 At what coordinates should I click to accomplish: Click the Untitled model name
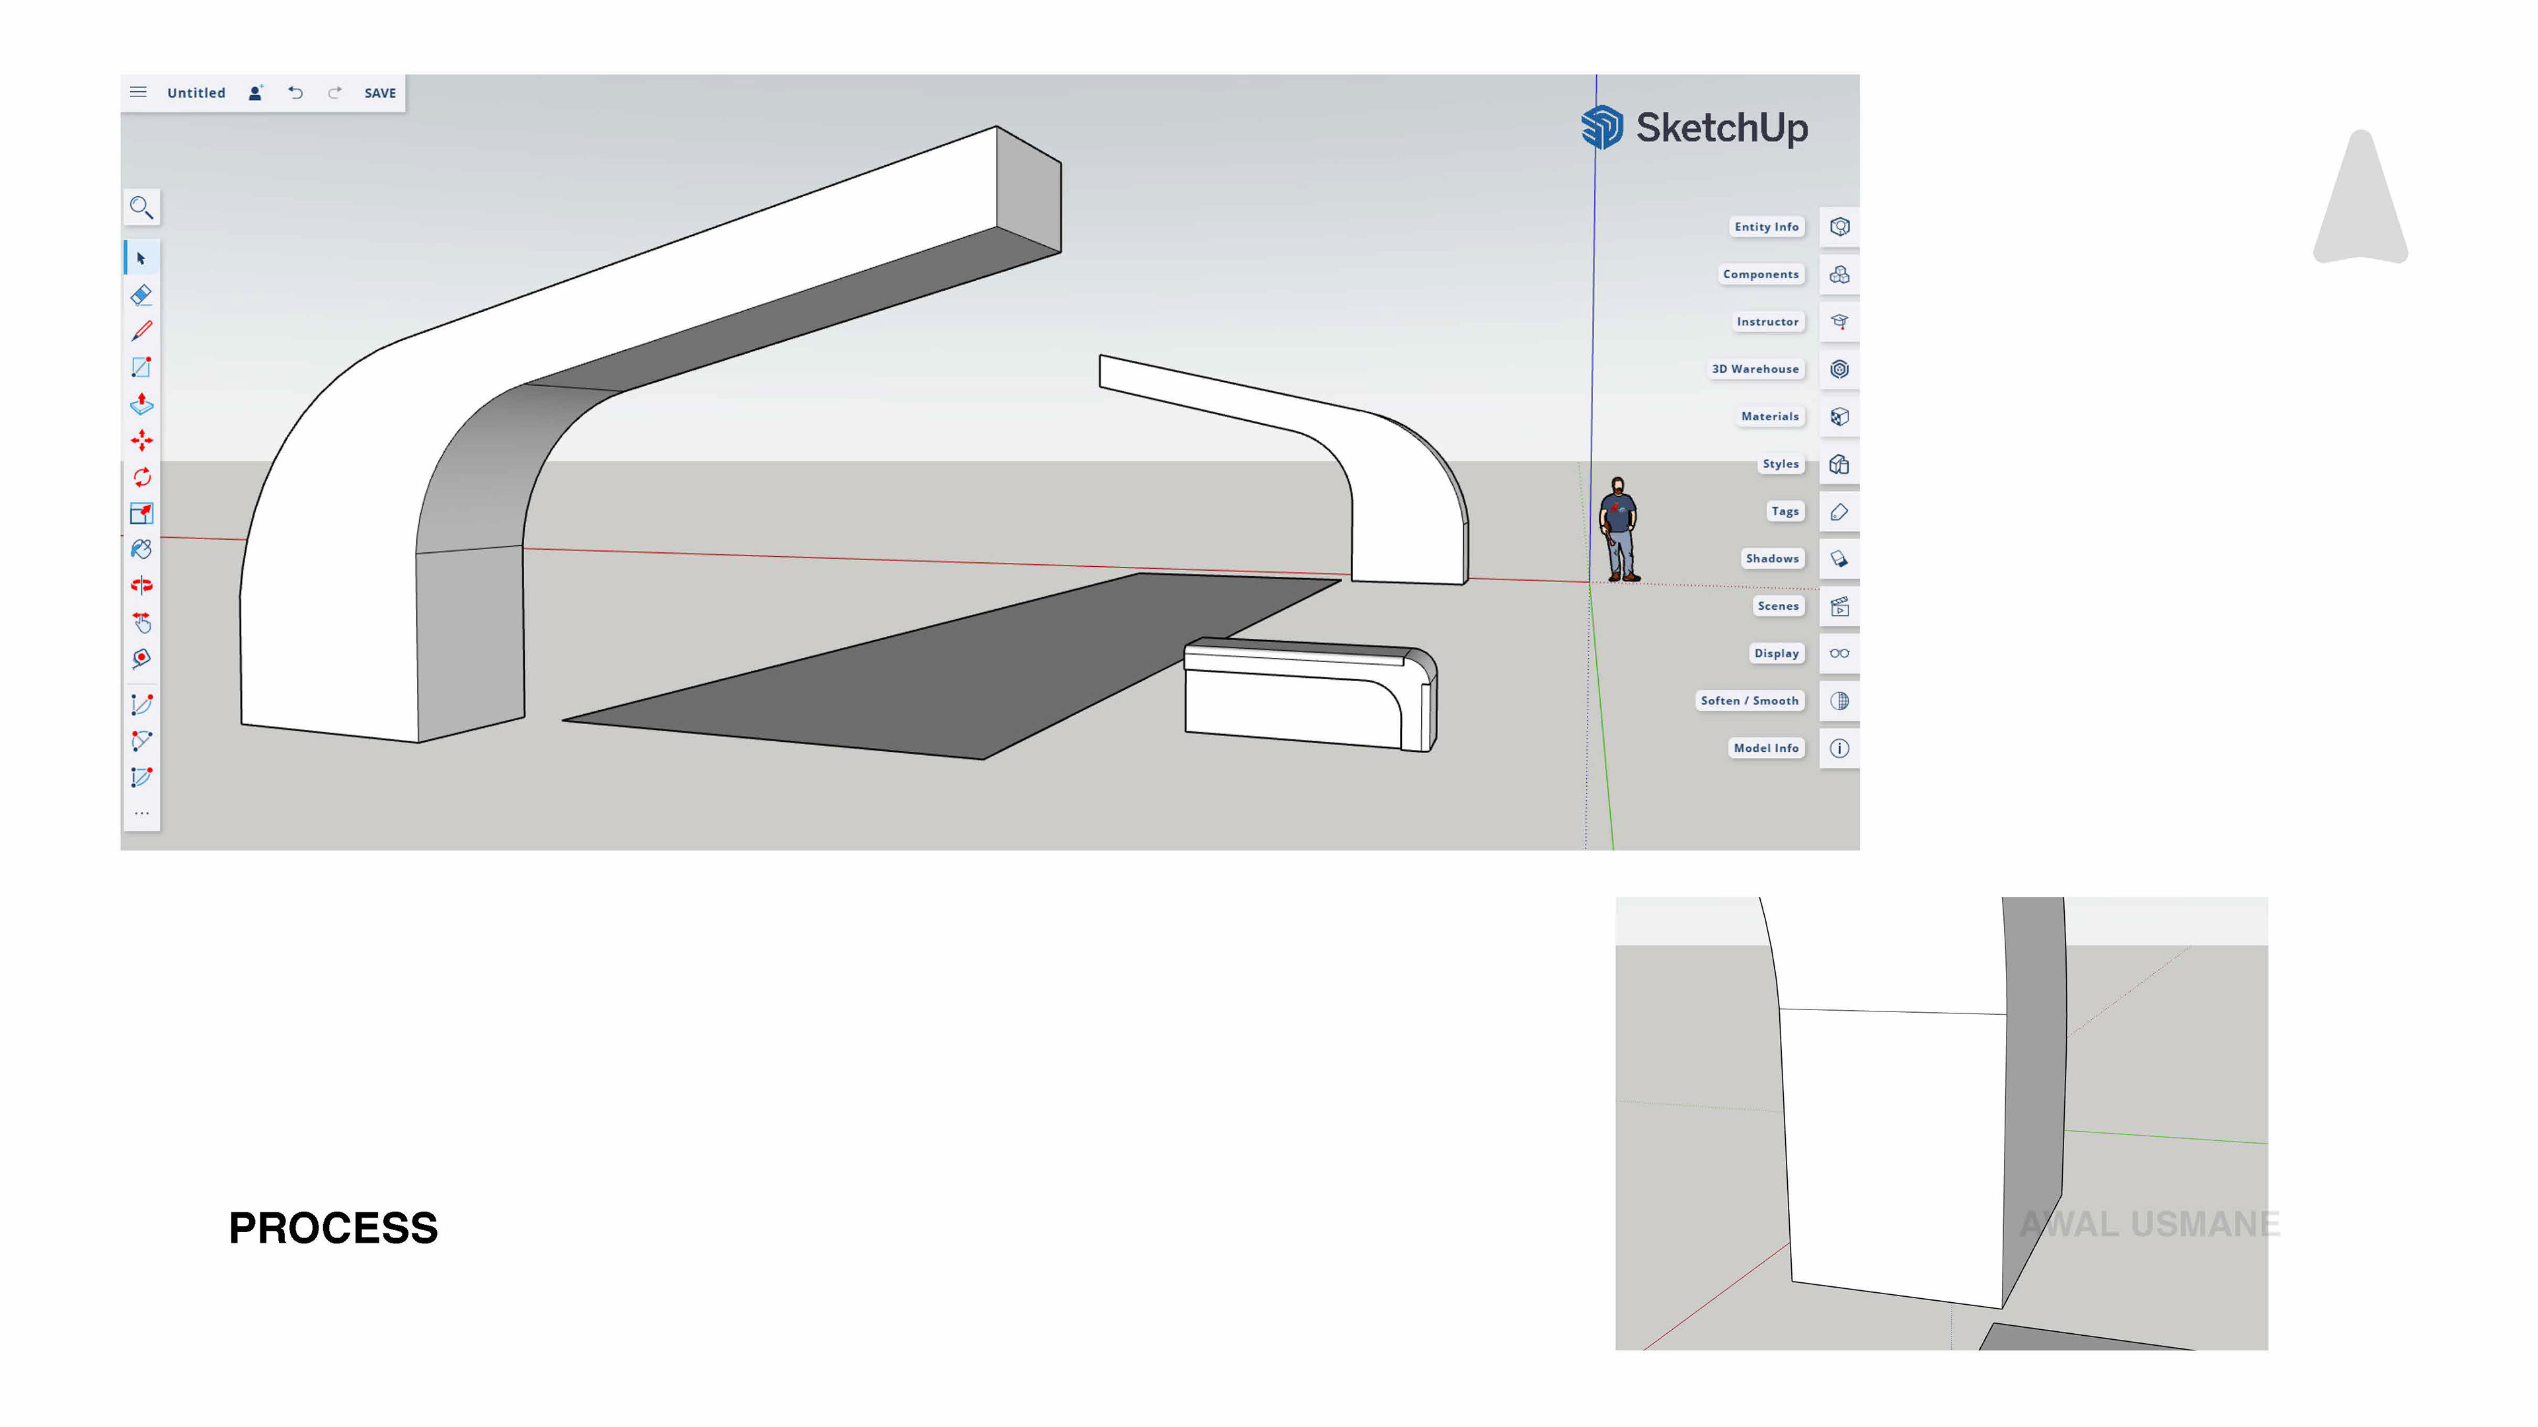tap(196, 92)
